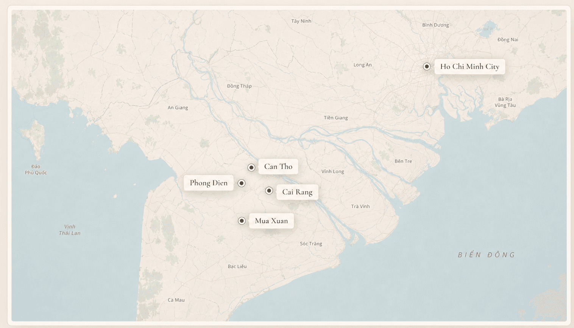Click the Bến Tre map label
The image size is (574, 328).
click(403, 161)
